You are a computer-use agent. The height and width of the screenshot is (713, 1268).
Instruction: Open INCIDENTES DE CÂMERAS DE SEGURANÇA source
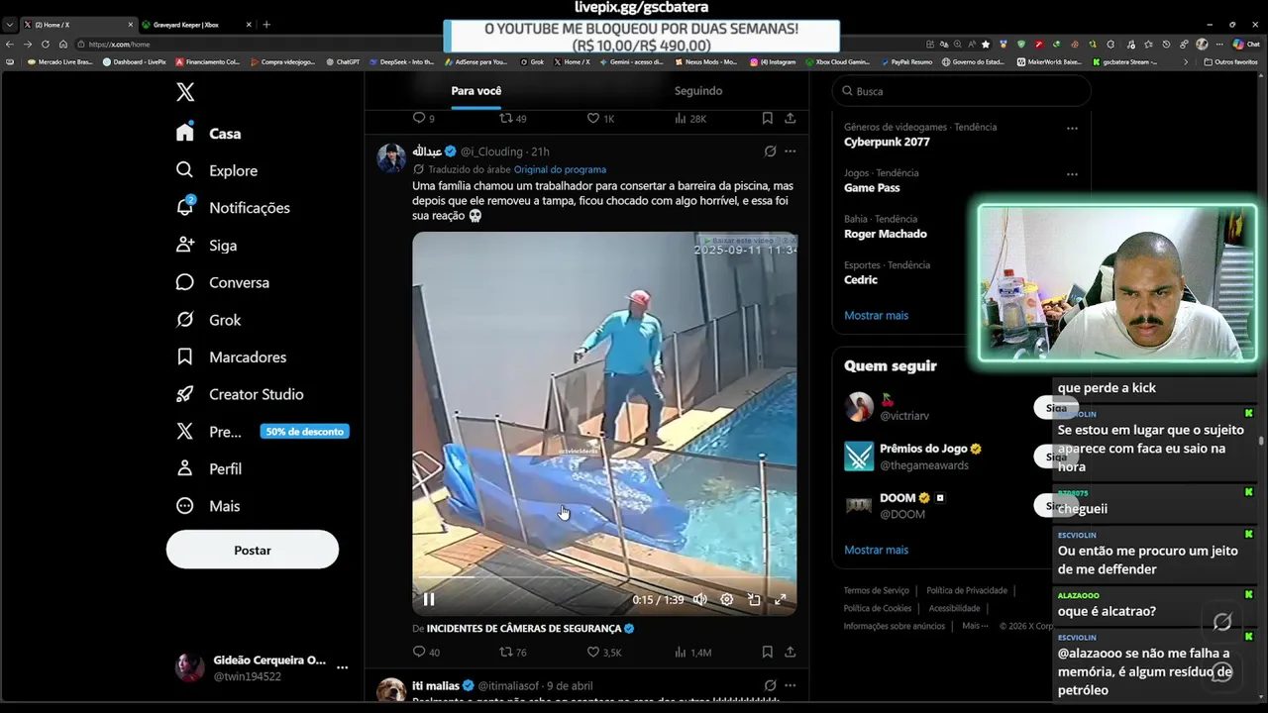click(x=524, y=628)
